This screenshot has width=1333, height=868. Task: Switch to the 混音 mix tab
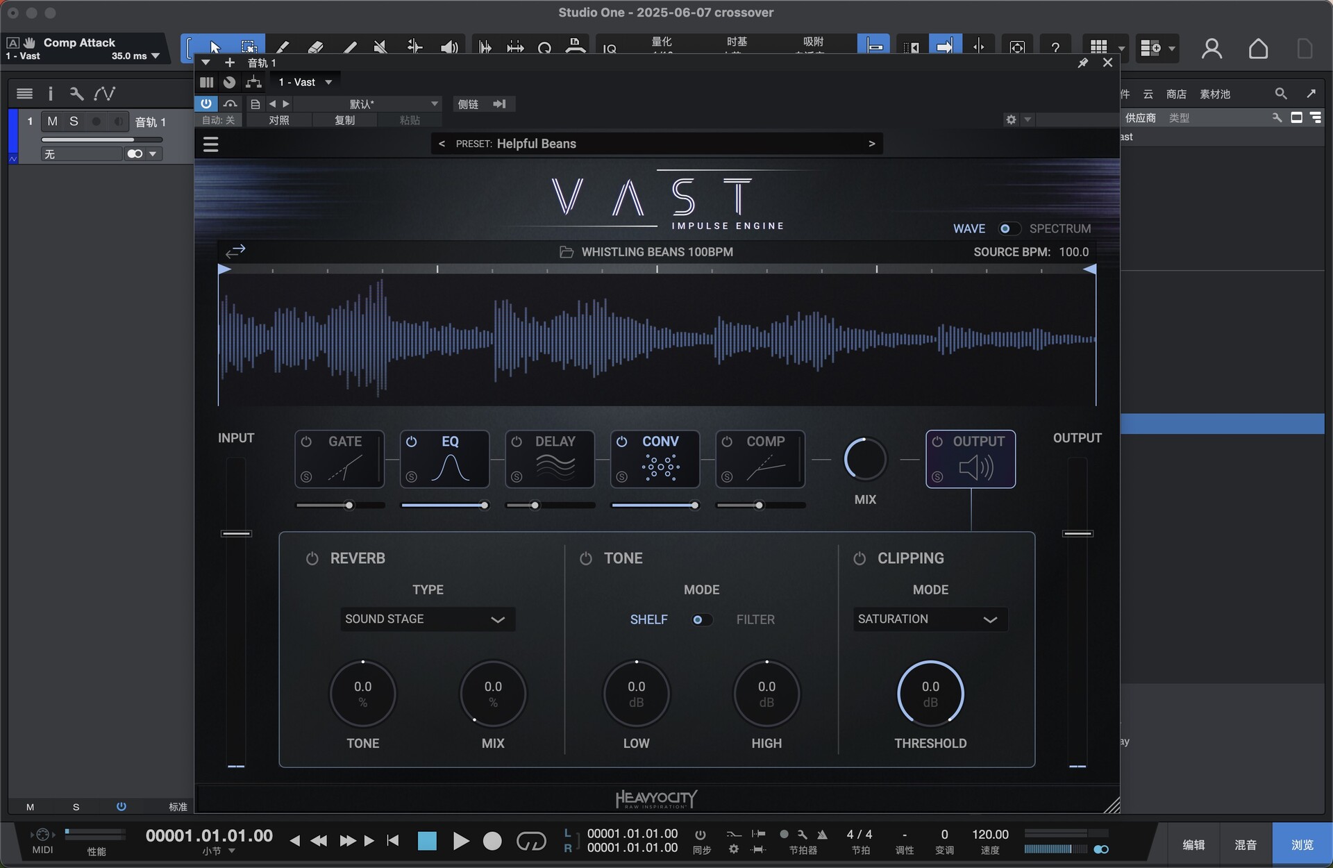click(x=1246, y=844)
